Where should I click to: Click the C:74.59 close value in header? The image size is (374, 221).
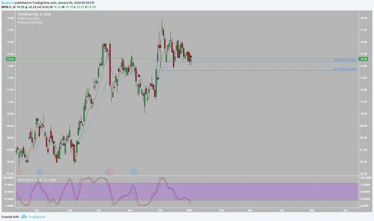(x=90, y=7)
